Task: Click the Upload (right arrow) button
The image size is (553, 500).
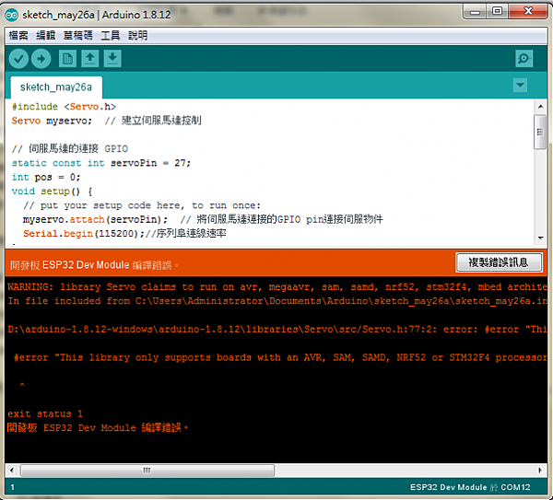Action: (x=41, y=59)
